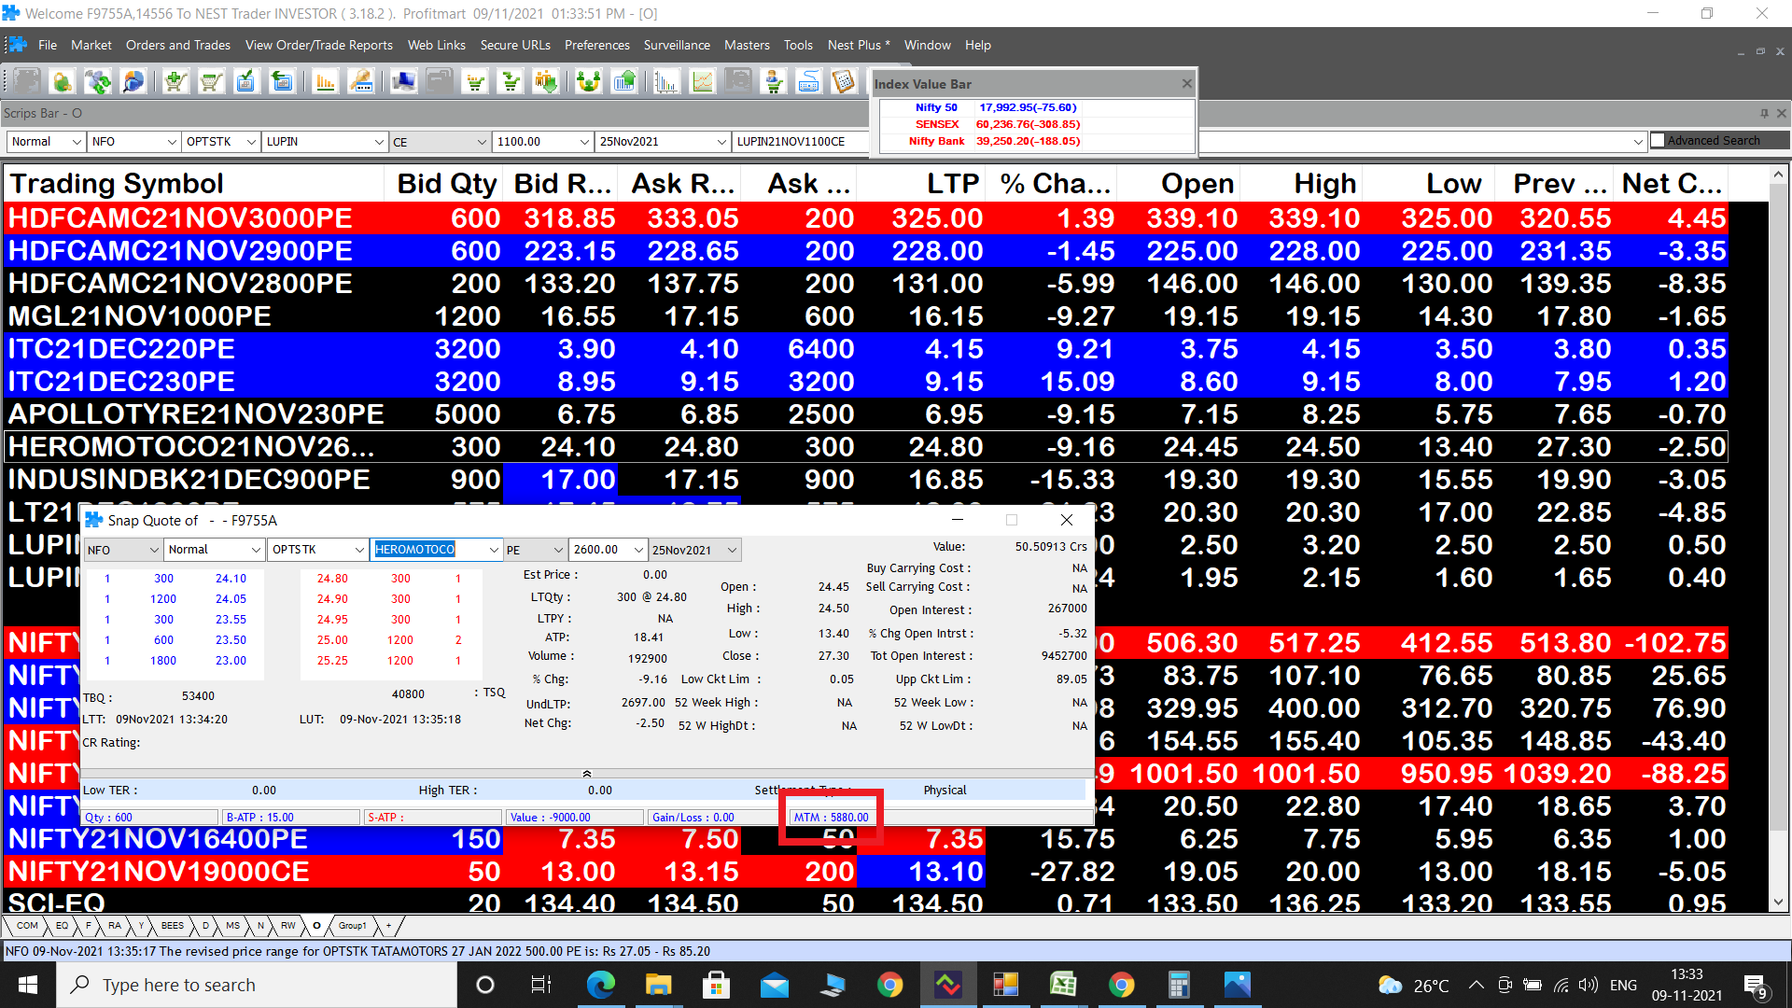Click the Low column header
The image size is (1792, 1008).
(x=1428, y=183)
